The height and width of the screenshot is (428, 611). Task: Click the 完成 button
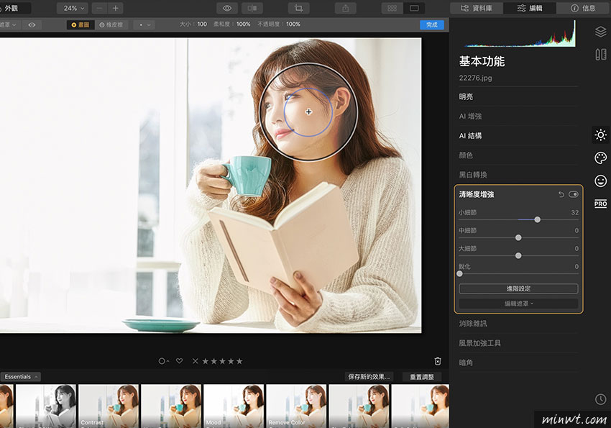pos(432,25)
